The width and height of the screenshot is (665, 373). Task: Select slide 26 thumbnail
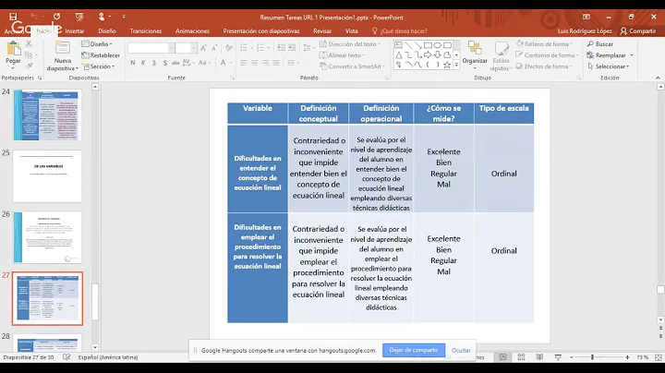47,237
